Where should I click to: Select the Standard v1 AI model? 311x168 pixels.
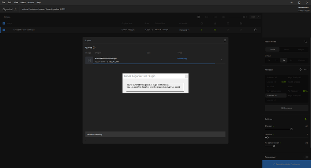point(276,96)
